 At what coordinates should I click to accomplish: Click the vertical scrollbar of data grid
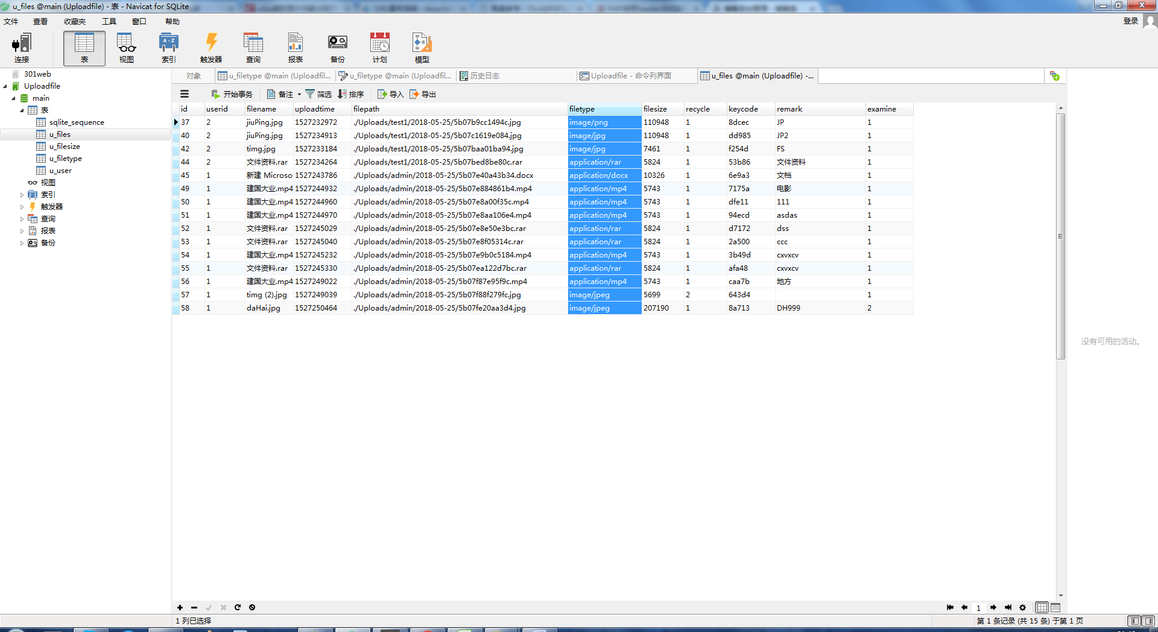pyautogui.click(x=1061, y=236)
